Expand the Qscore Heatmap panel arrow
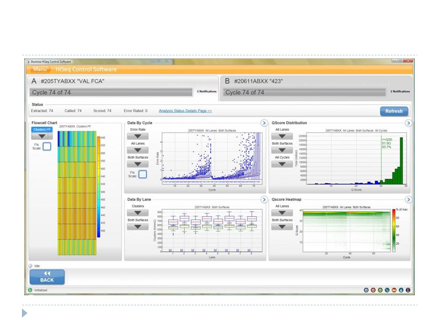Image resolution: width=439 pixels, height=329 pixels. 408,200
